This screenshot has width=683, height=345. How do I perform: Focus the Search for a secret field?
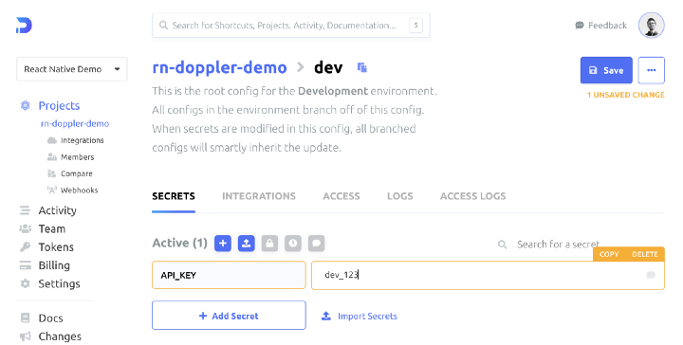click(559, 245)
